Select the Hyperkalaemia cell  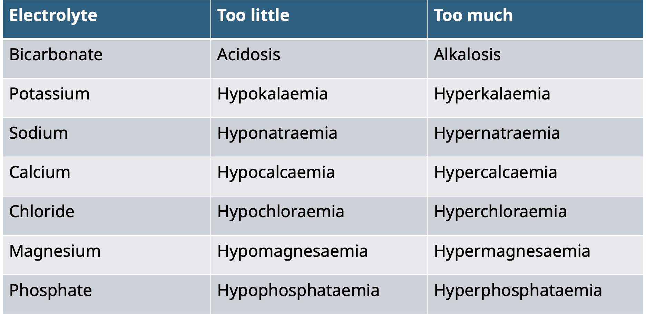tap(492, 94)
